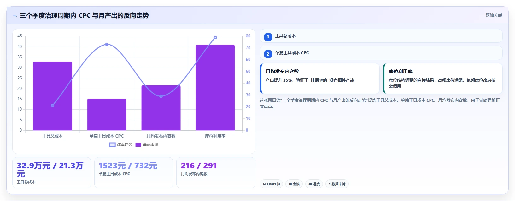Click the 座位利用率 purple bar
Screen dimensions: 515x201
pos(215,87)
